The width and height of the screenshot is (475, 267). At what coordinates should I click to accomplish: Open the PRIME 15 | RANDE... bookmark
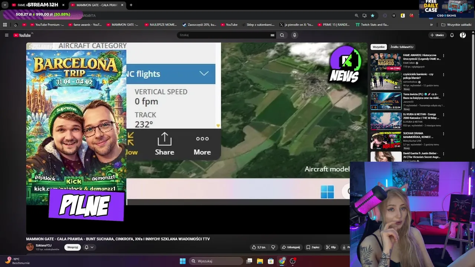pyautogui.click(x=333, y=25)
